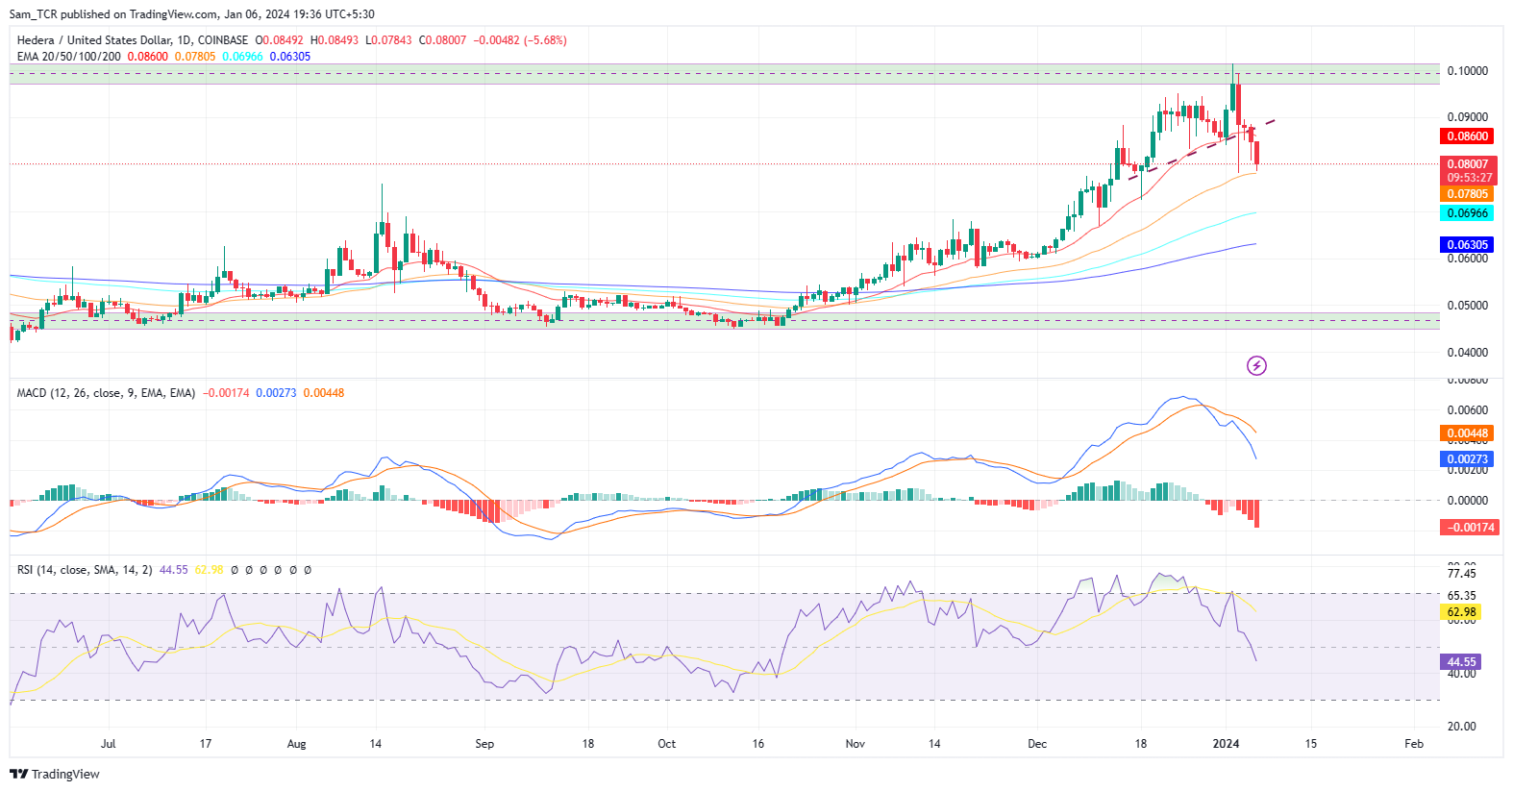Viewport: 1513px width, 791px height.
Task: Click the close price C0.08007 readout
Action: (442, 40)
